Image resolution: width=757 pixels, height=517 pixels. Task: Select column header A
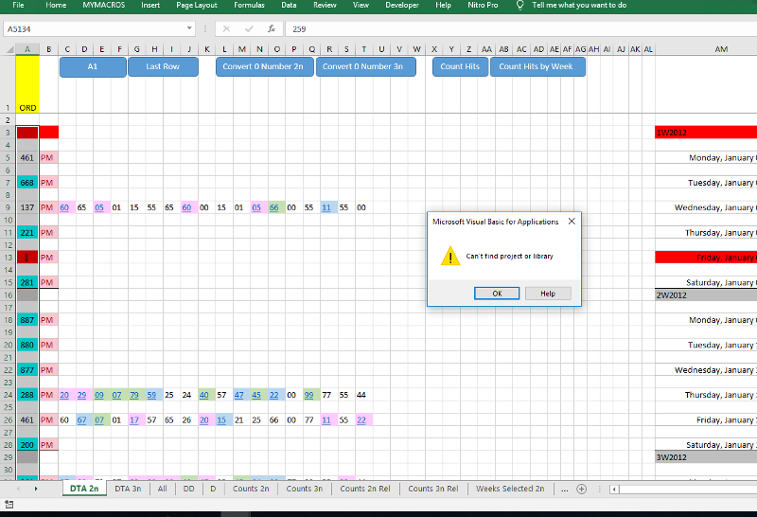pos(27,49)
